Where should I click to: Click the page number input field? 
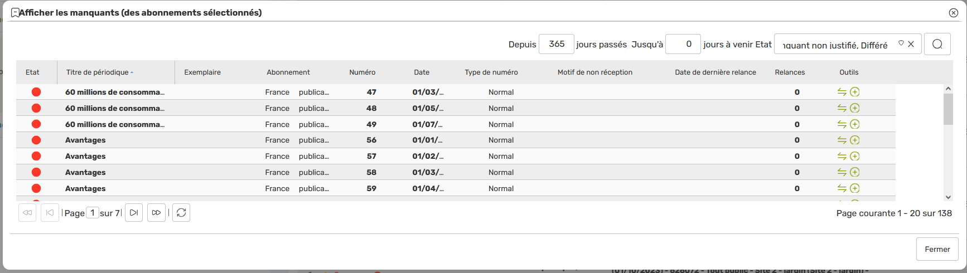click(x=93, y=212)
